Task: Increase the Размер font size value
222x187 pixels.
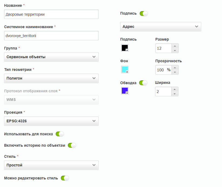Action: (x=175, y=46)
